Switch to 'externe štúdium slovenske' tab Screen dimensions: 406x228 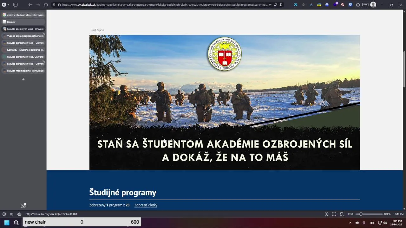23,15
